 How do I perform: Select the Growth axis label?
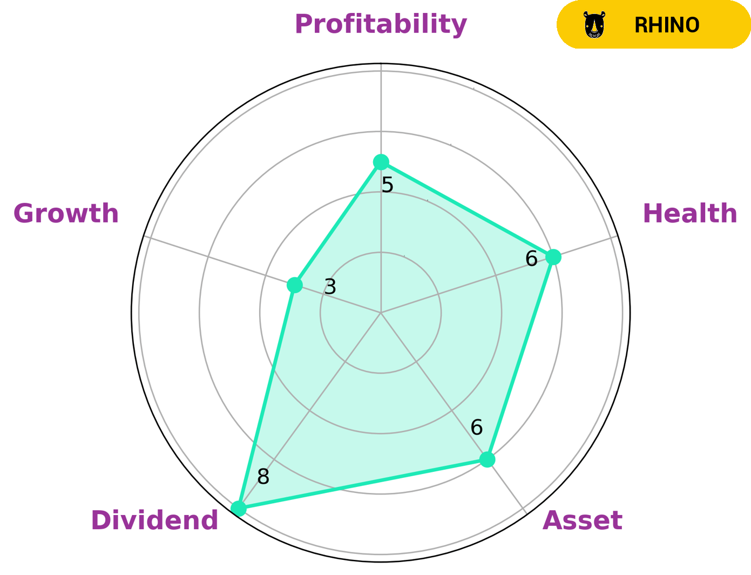pyautogui.click(x=66, y=214)
